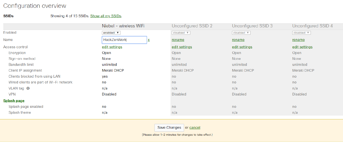343x144 pixels.
Task: Open the disabled dropdown for Unconfigured SSID 4
Action: (301, 33)
